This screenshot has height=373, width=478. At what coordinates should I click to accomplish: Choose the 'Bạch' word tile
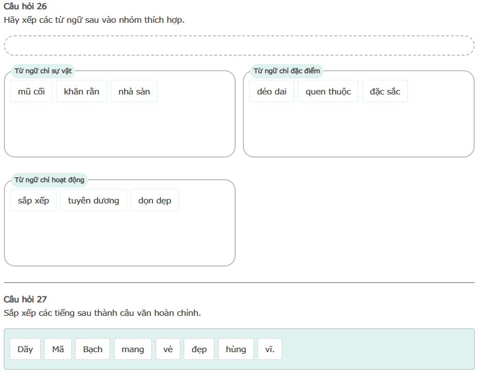point(93,349)
